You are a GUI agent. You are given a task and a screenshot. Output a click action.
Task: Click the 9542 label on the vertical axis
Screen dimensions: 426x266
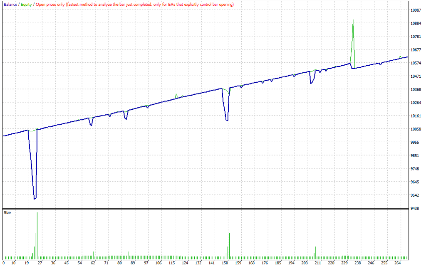pos(415,195)
